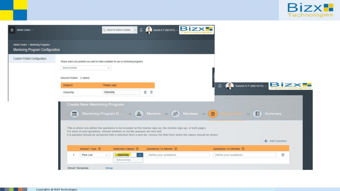Click Add Question button
Viewport: 340px width, 191px height.
click(275, 141)
